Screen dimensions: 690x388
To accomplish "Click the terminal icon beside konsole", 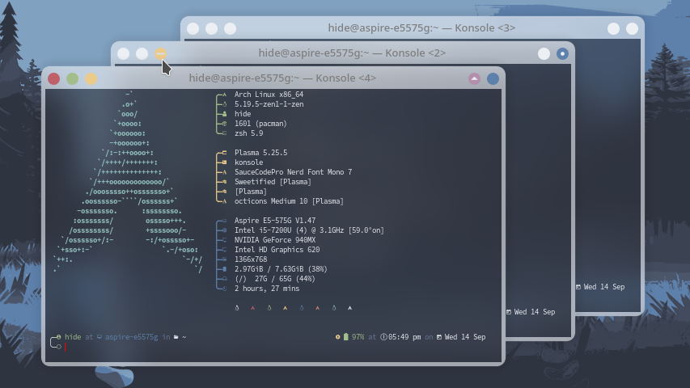I will coord(224,162).
